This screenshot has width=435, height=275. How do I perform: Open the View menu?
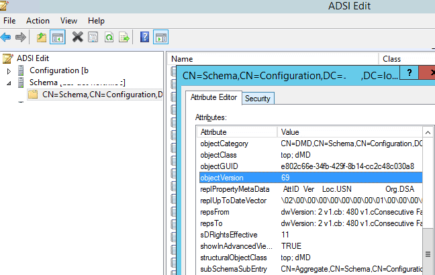[x=68, y=21]
